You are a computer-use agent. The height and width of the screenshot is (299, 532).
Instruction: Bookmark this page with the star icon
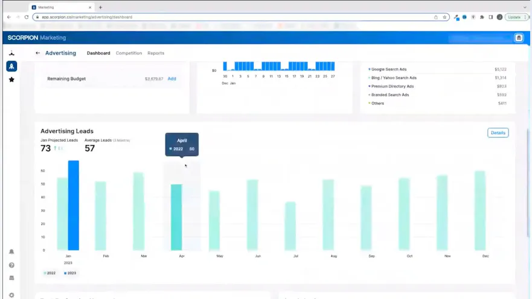click(x=444, y=17)
